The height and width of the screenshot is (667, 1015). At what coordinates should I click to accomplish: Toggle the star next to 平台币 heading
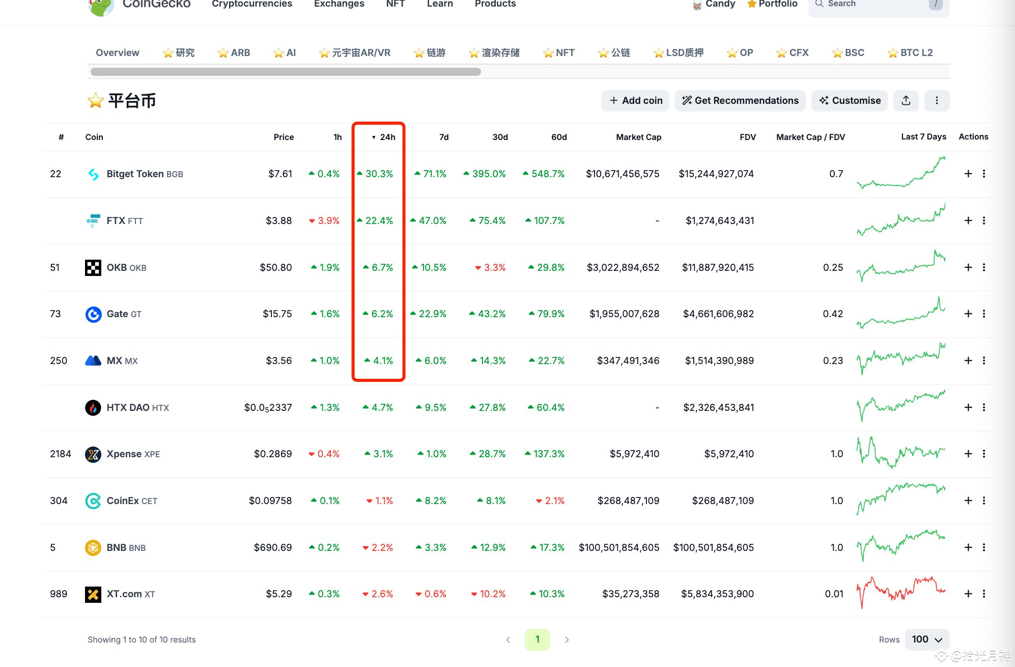tap(95, 100)
